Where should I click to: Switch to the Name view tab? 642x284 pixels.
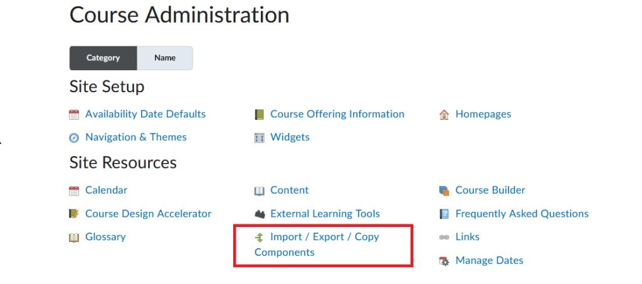pos(165,58)
